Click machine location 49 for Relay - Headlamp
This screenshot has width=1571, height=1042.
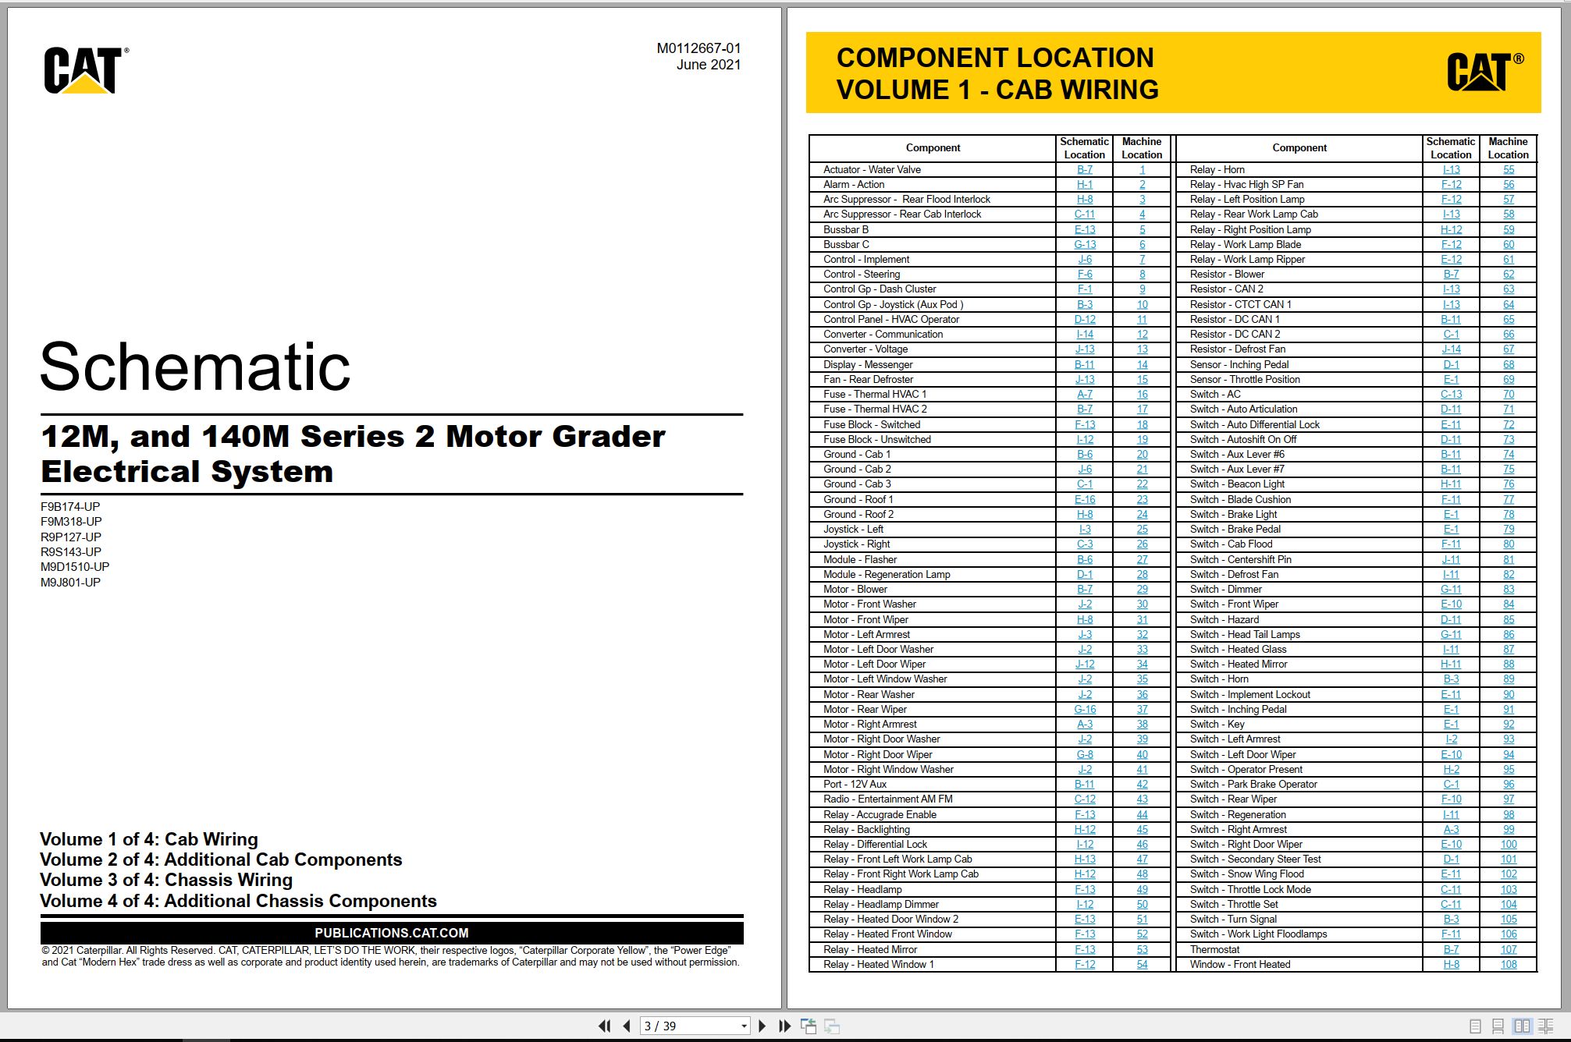pos(1142,889)
